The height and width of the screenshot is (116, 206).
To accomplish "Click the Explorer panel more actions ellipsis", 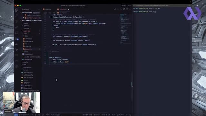I will point(39,9).
